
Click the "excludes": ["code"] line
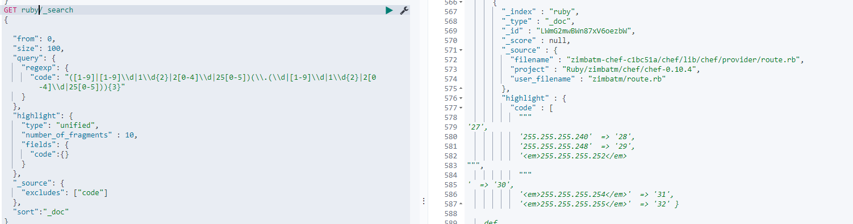64,192
